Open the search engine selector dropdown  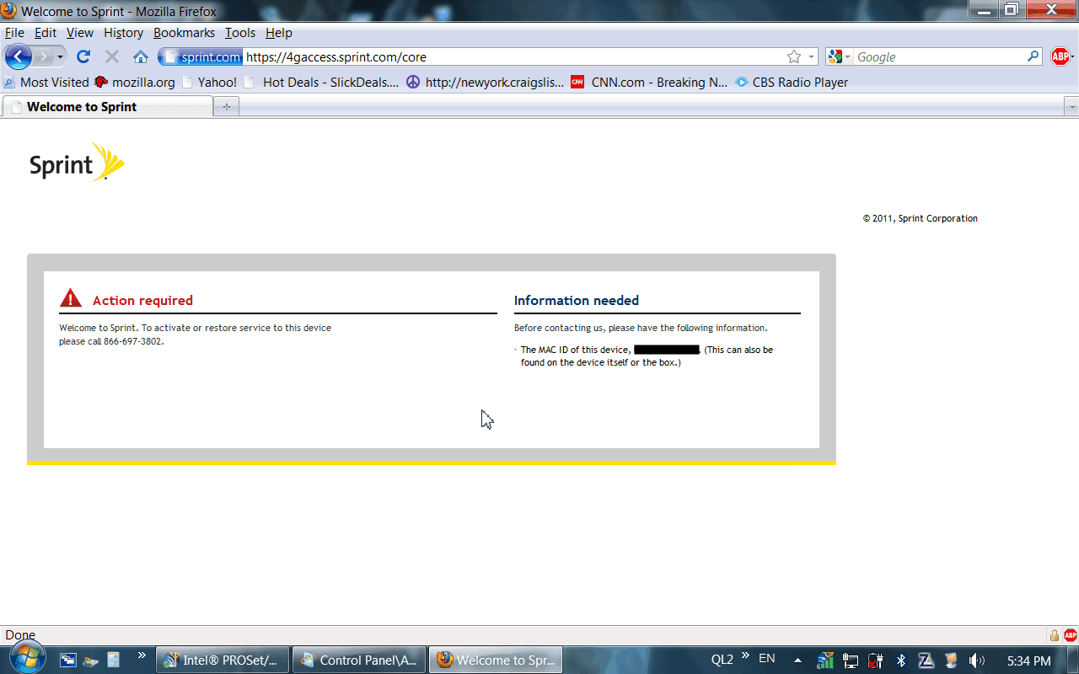click(840, 56)
